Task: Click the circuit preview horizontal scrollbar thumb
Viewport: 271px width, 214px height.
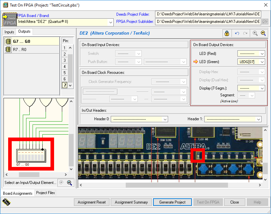Action: click(29, 175)
